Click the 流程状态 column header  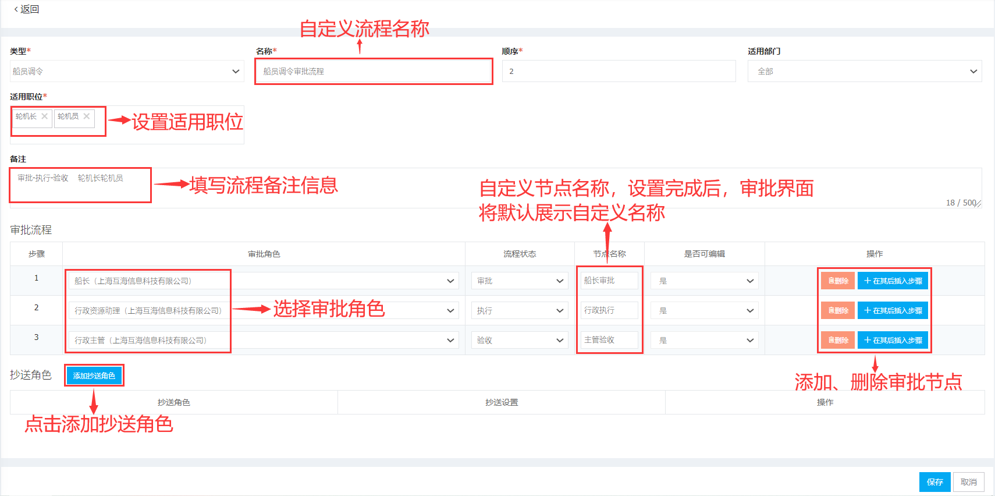coord(520,254)
